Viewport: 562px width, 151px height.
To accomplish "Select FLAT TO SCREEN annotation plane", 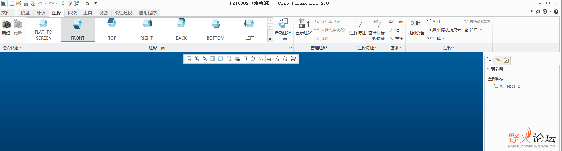I will (44, 30).
